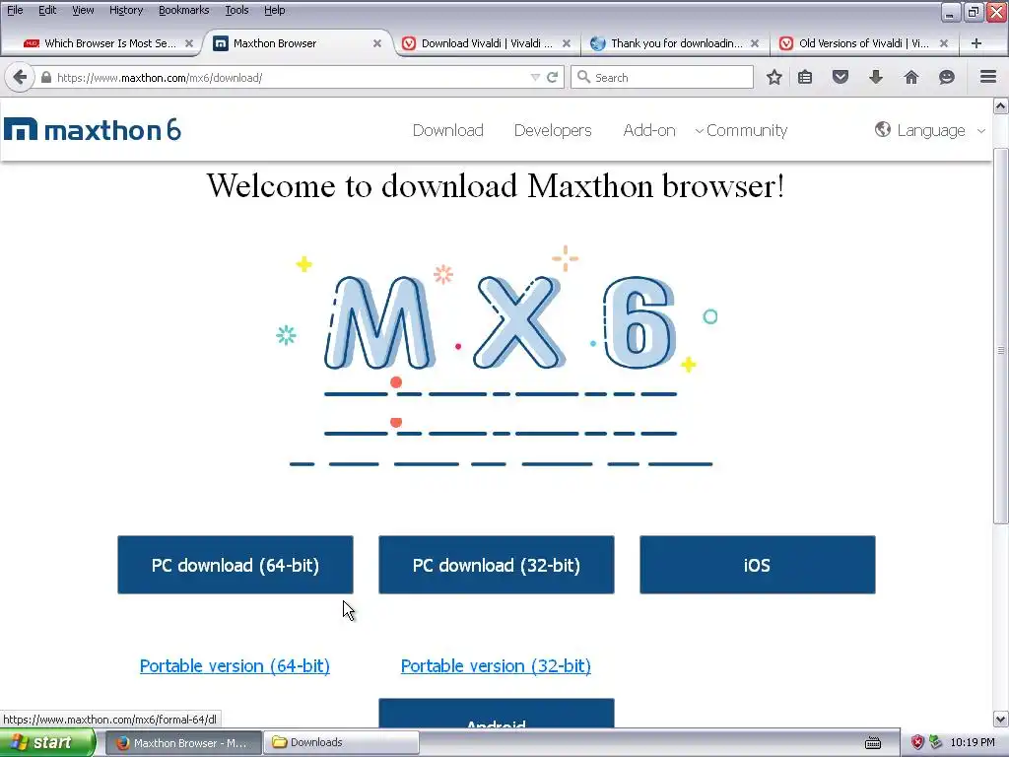This screenshot has width=1009, height=757.
Task: Open the Edit menu
Action: pyautogui.click(x=47, y=10)
